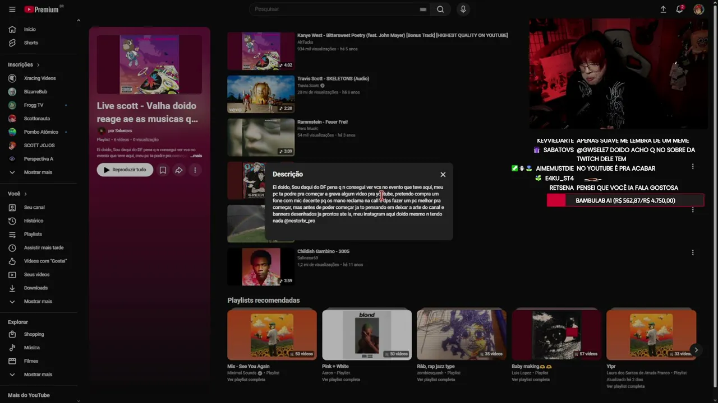Image resolution: width=718 pixels, height=403 pixels.
Task: Expand the Inscrições section header
Action: (x=24, y=64)
